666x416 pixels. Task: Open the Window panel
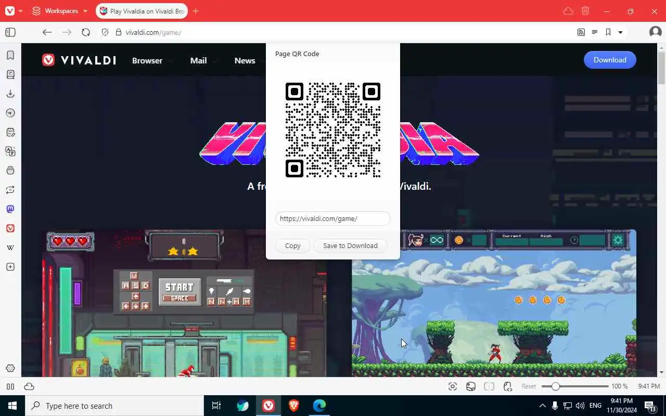[10, 171]
